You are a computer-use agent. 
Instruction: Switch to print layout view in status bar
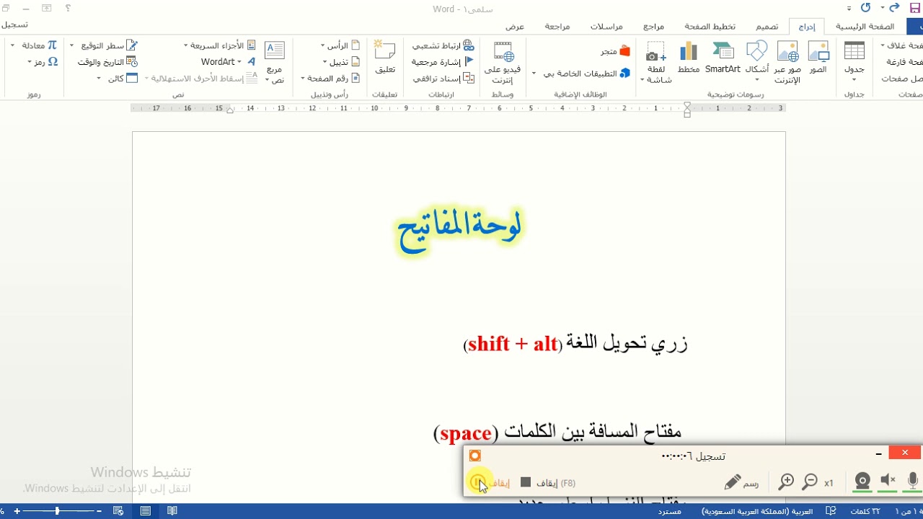pyautogui.click(x=146, y=511)
